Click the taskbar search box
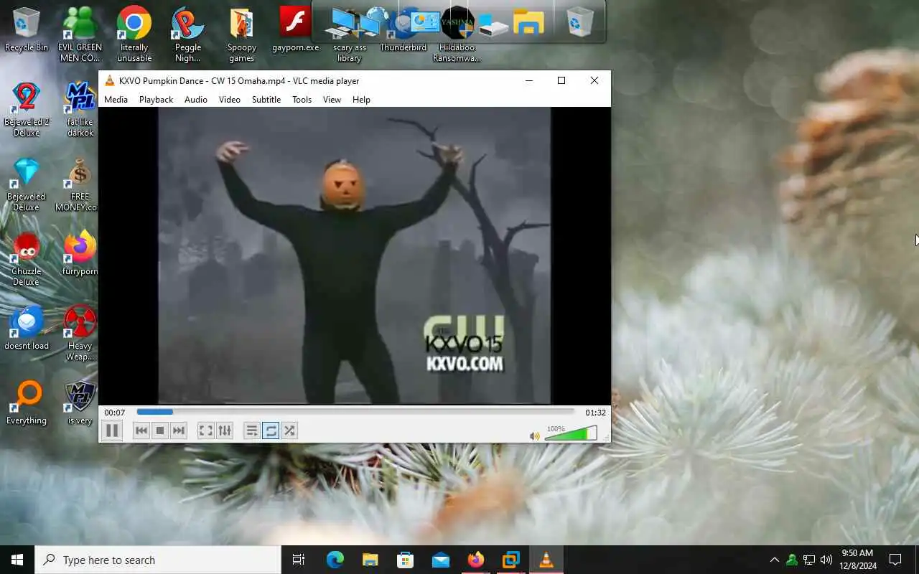 coord(158,560)
